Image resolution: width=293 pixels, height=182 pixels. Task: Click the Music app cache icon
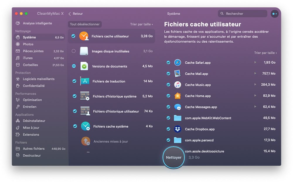[178, 85]
